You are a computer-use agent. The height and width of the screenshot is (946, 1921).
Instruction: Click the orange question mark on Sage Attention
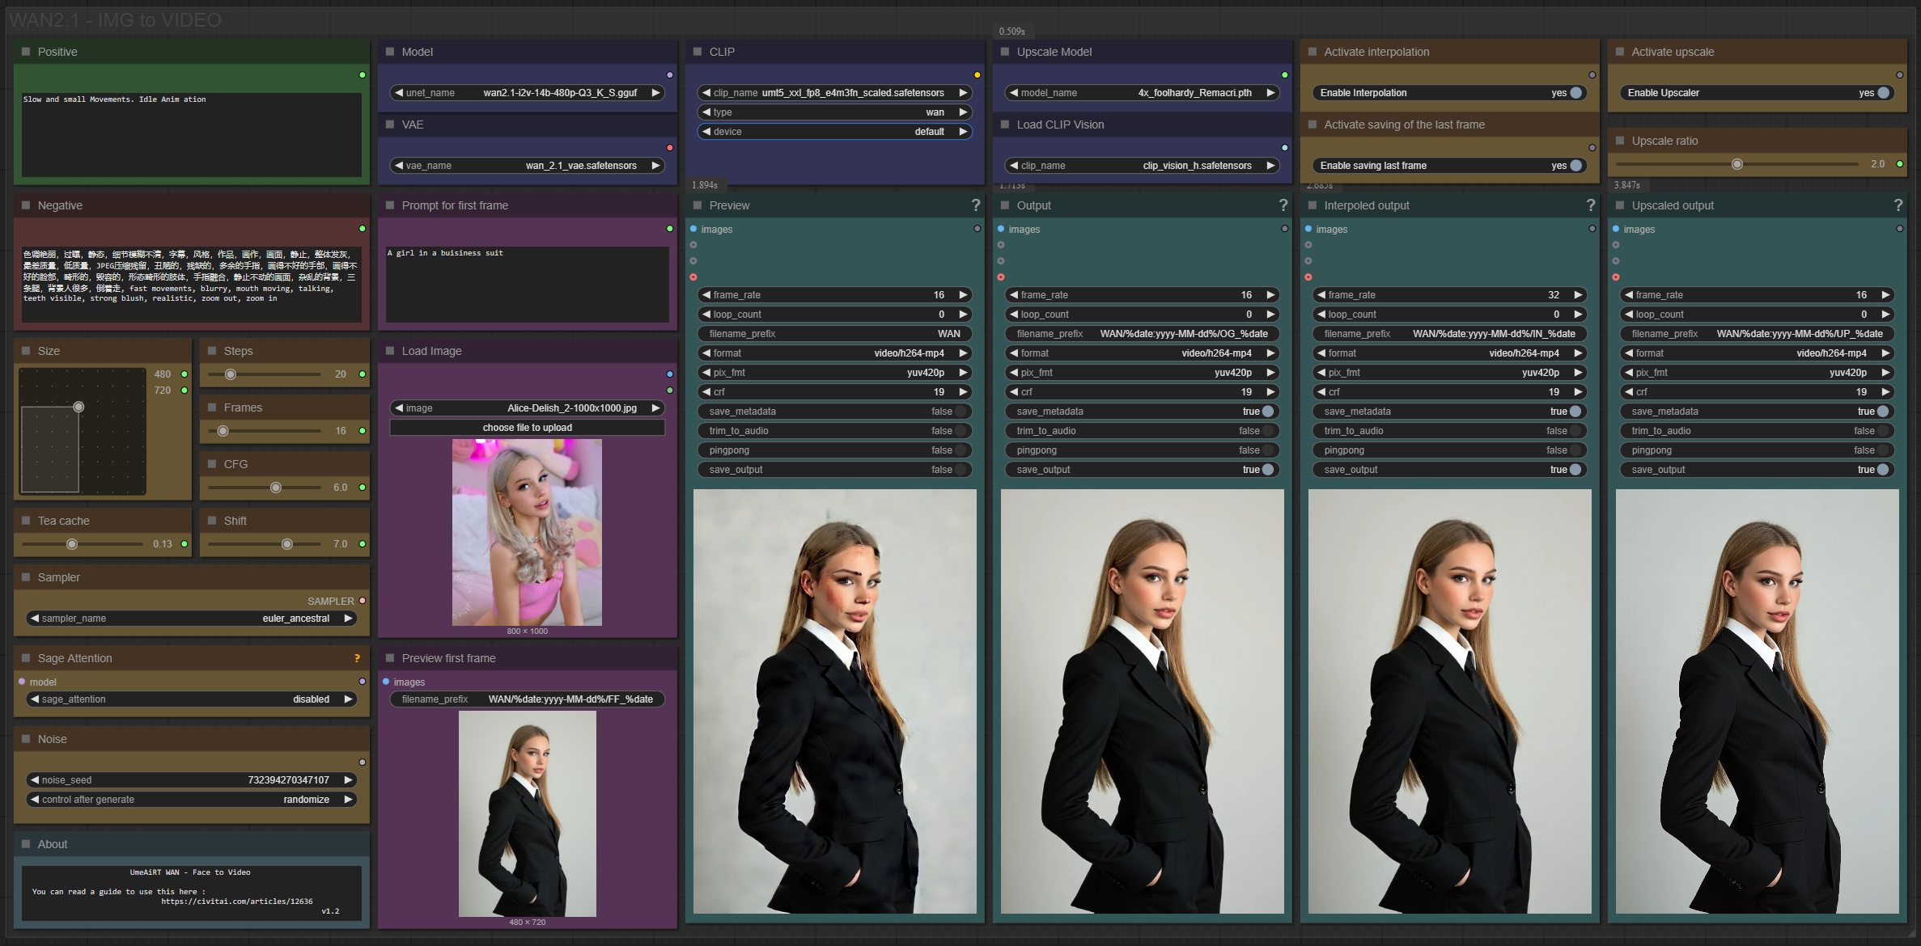tap(357, 658)
